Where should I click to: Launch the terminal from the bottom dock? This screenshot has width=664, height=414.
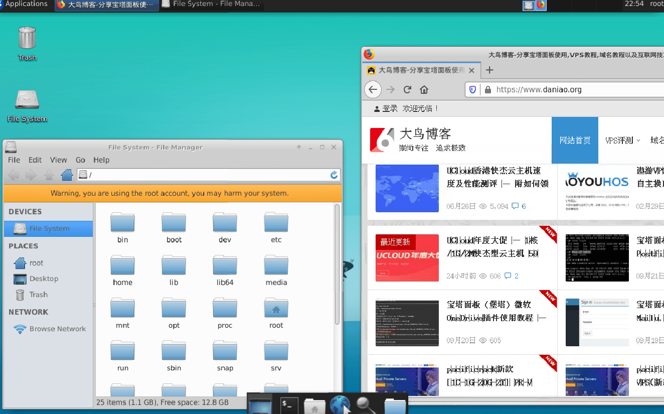(289, 404)
